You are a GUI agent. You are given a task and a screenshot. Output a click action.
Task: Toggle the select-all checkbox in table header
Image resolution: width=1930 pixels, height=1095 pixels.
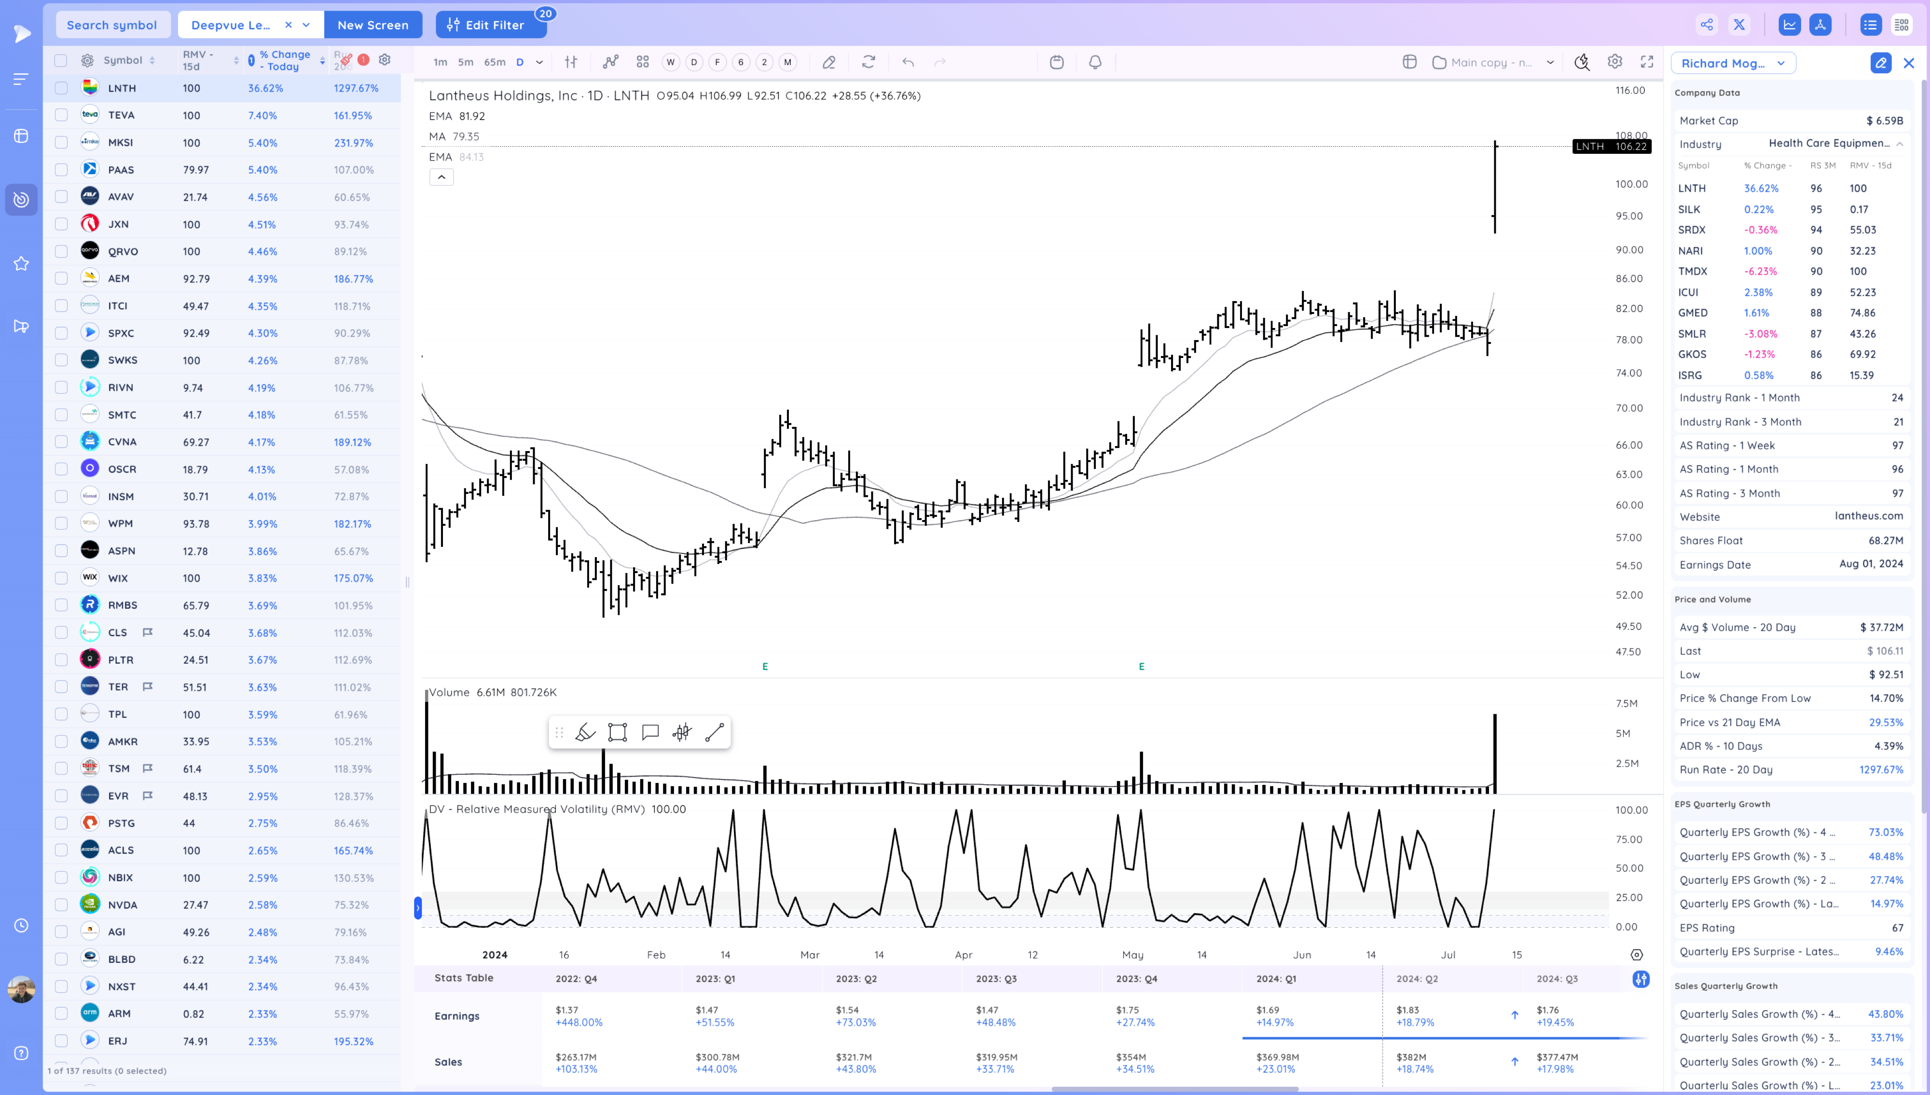tap(62, 60)
